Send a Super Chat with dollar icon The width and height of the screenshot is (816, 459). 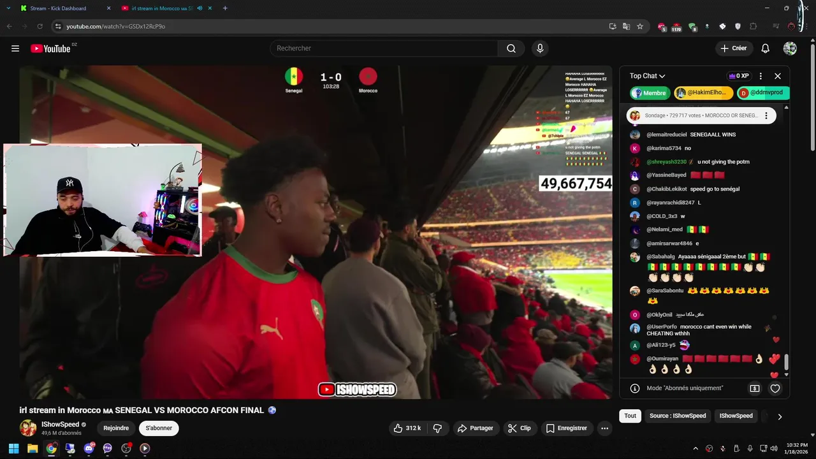click(755, 388)
